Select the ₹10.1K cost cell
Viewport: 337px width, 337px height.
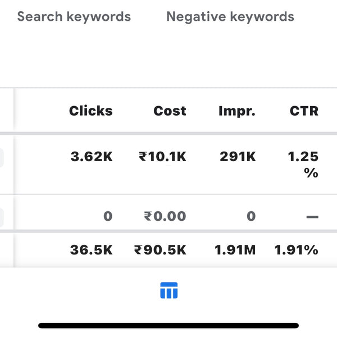(x=162, y=157)
